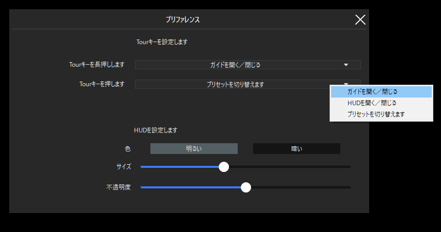Click the 不透明度 label
The height and width of the screenshot is (232, 441).
[x=119, y=187]
